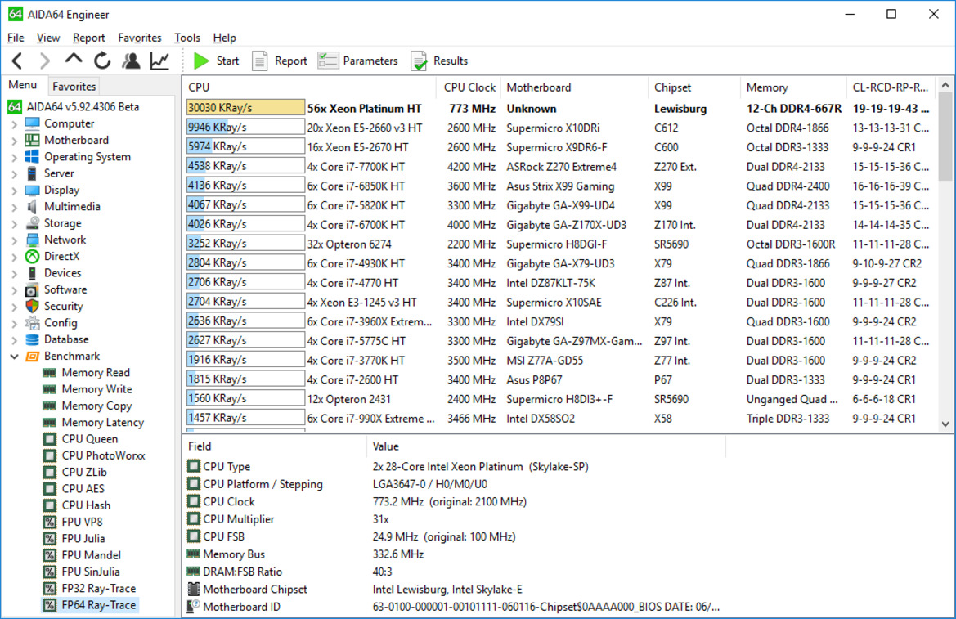Viewport: 956px width, 619px height.
Task: Open the Results toolbar button
Action: click(x=439, y=61)
